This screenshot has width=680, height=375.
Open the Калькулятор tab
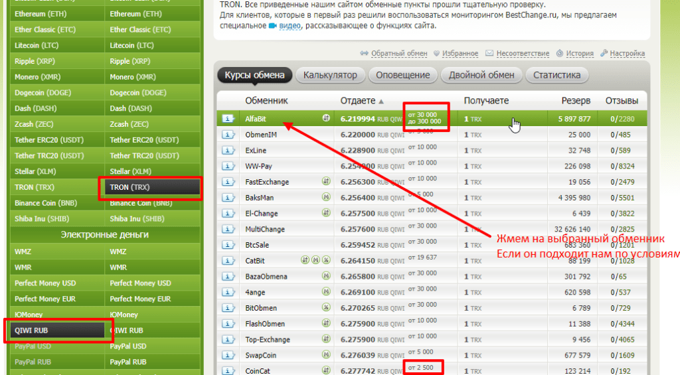point(330,75)
